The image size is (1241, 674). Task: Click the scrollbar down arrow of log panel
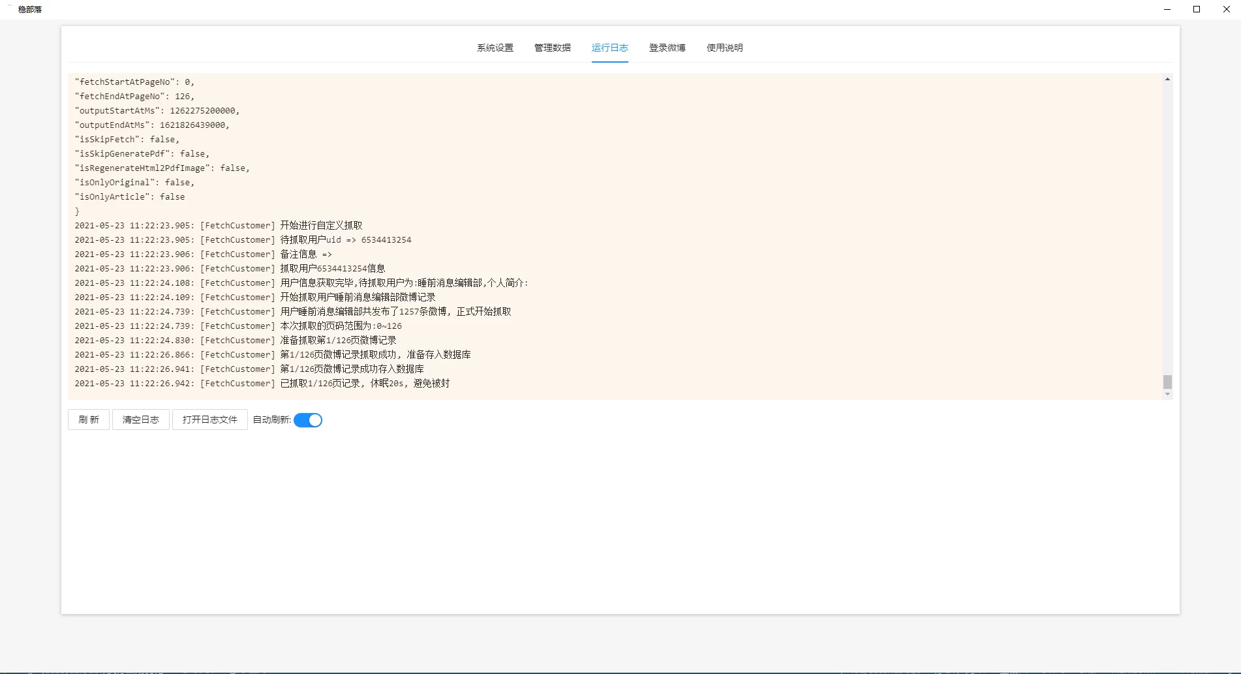coord(1166,395)
